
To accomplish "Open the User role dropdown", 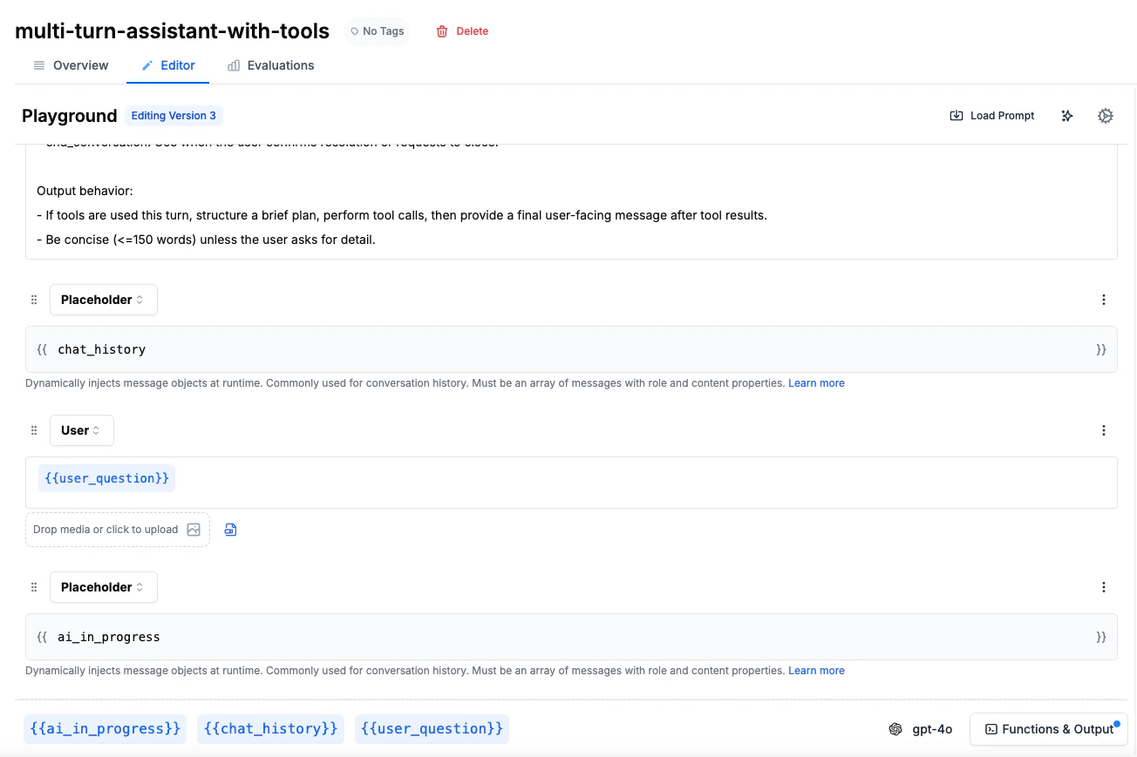I will (x=82, y=430).
